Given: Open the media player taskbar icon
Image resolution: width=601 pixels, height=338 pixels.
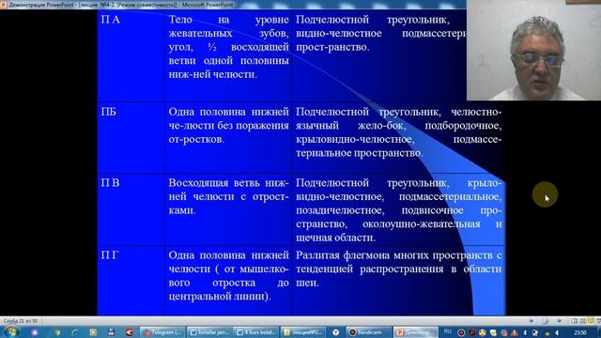Looking at the screenshot, I should pos(93,332).
